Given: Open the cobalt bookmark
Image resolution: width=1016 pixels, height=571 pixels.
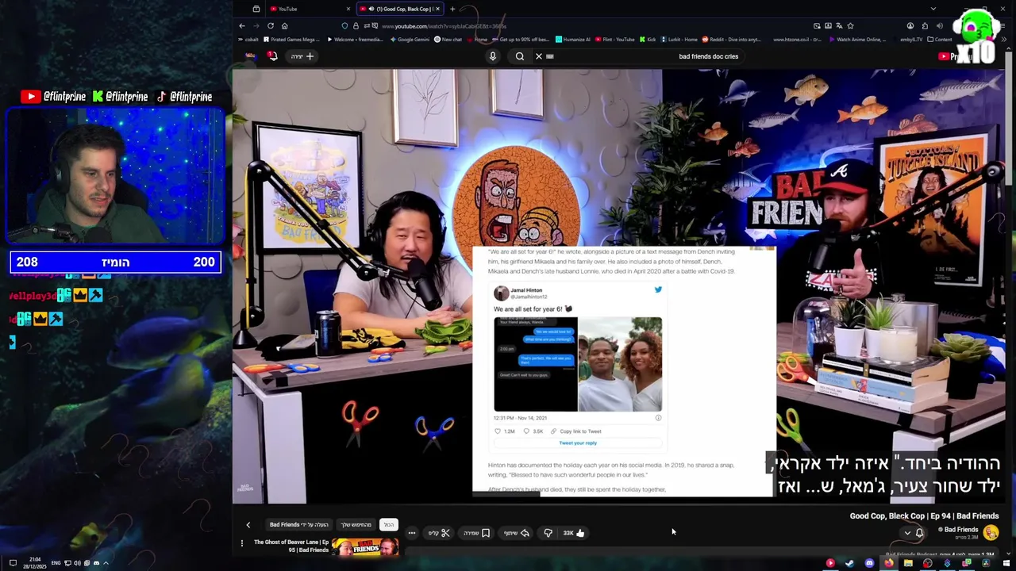Looking at the screenshot, I should [248, 40].
